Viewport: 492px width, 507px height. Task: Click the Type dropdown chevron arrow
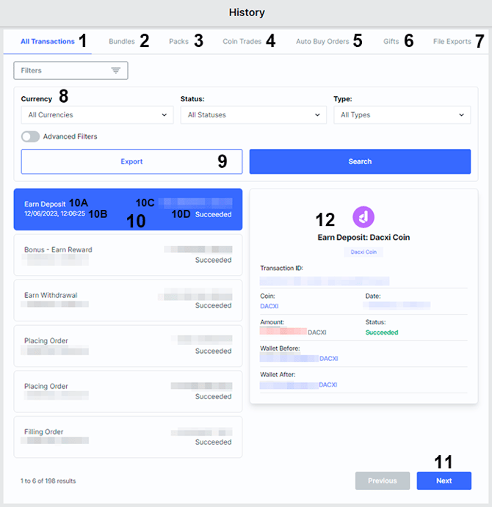pos(461,114)
